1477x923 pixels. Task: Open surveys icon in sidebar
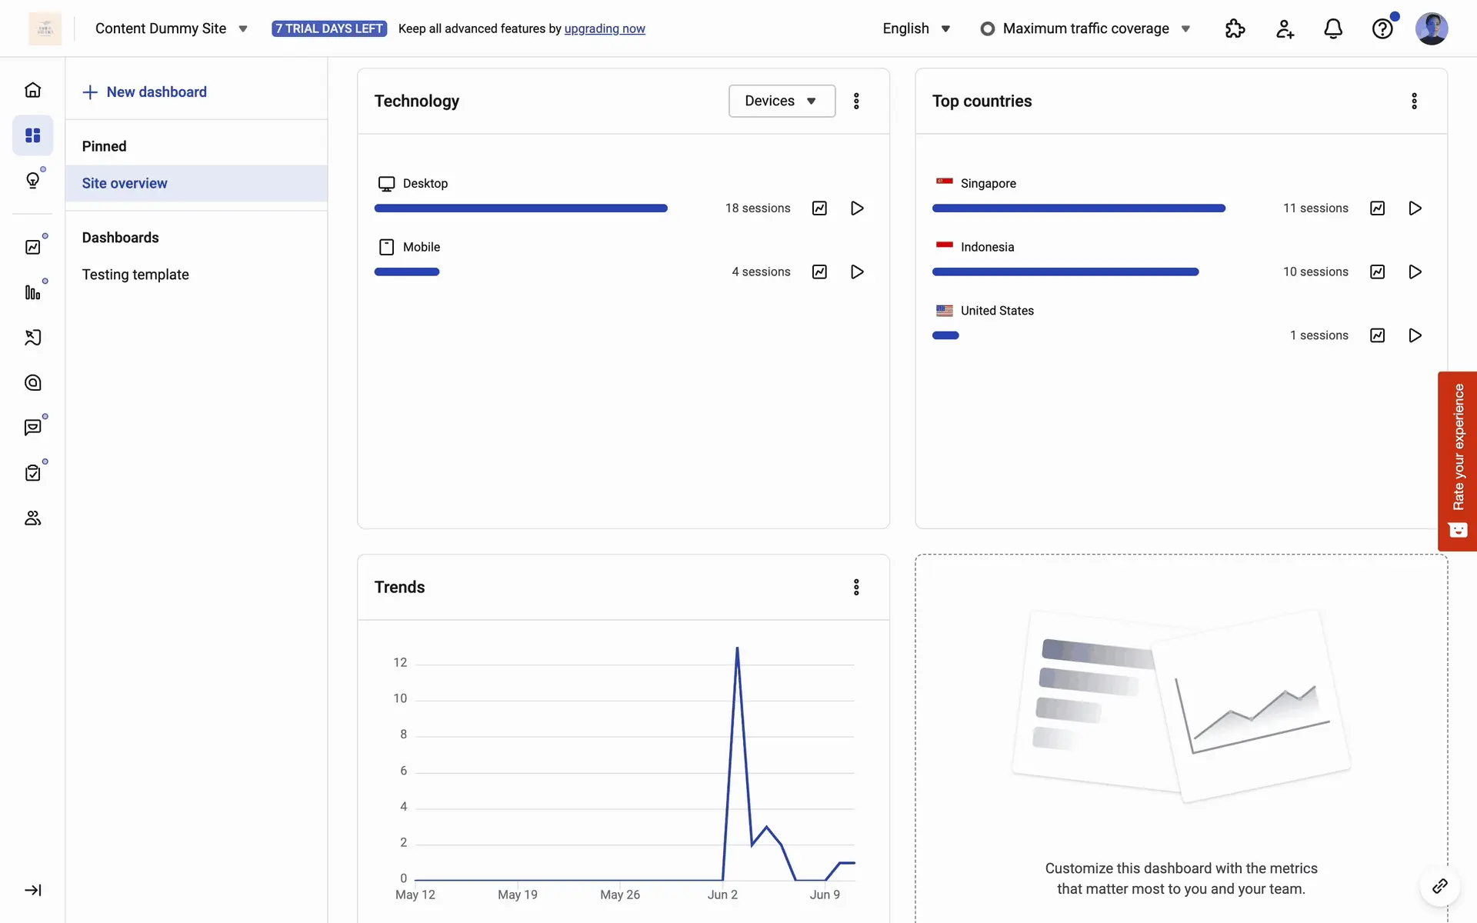32,472
